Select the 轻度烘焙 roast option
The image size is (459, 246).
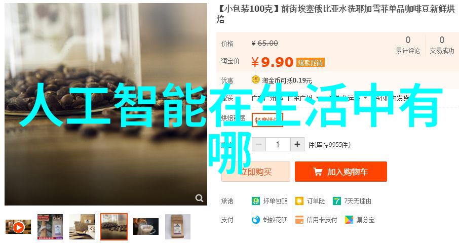pos(267,119)
